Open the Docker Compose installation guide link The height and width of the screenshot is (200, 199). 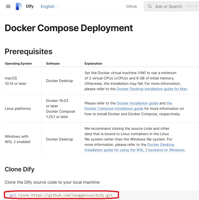114,109
